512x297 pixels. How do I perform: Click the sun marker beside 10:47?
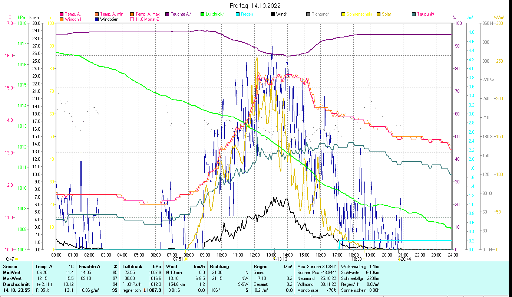(x=16, y=259)
